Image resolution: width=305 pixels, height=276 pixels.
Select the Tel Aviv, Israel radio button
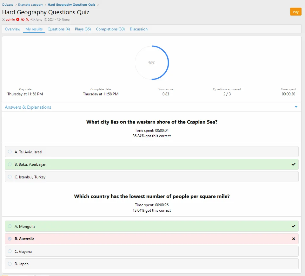click(x=10, y=152)
